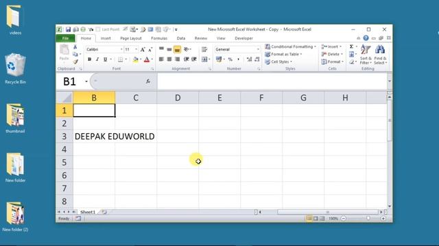Click the Copy icon in Clipboard group

75,54
